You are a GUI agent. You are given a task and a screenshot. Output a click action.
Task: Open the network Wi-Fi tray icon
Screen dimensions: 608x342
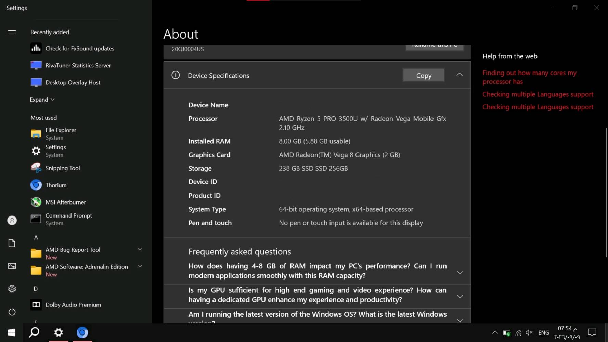pyautogui.click(x=518, y=333)
